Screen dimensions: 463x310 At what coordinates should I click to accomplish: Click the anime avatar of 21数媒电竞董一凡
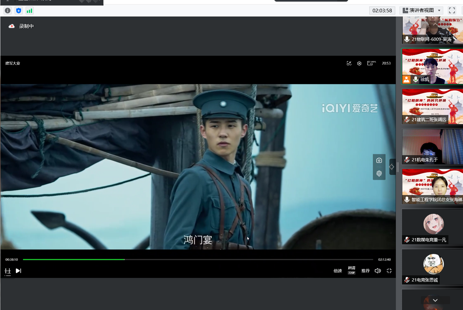click(x=433, y=224)
